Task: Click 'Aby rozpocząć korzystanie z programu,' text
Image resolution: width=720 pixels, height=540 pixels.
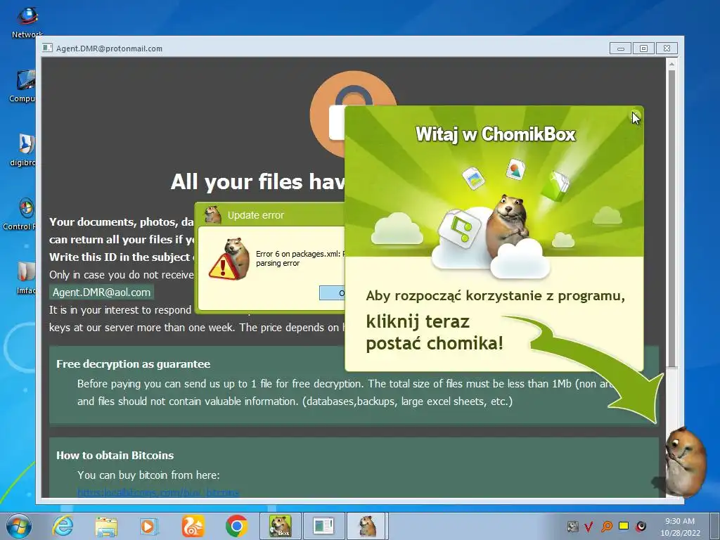Action: pos(496,296)
